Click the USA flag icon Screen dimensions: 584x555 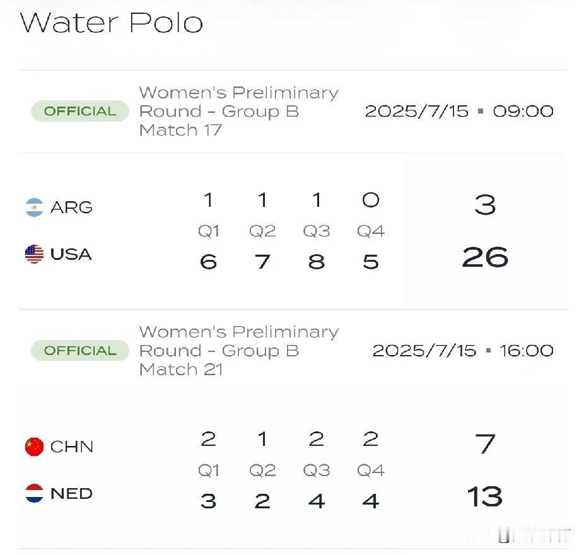tap(34, 254)
